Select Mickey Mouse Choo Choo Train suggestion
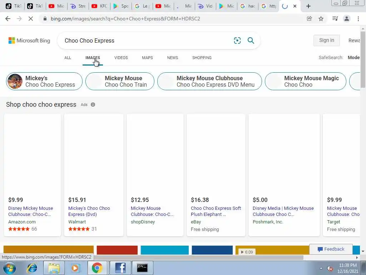 tap(120, 81)
